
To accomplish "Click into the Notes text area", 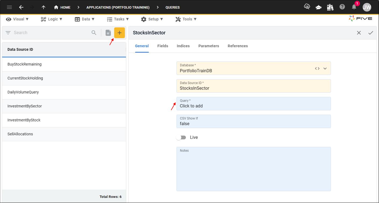I will pyautogui.click(x=254, y=169).
